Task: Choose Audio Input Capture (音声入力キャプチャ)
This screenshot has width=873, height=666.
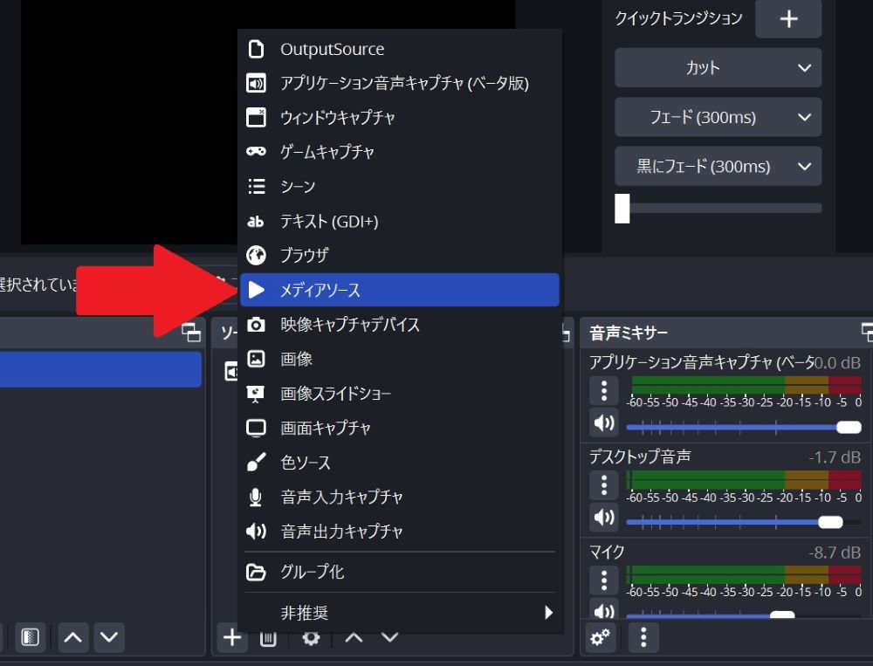Action: click(x=399, y=497)
